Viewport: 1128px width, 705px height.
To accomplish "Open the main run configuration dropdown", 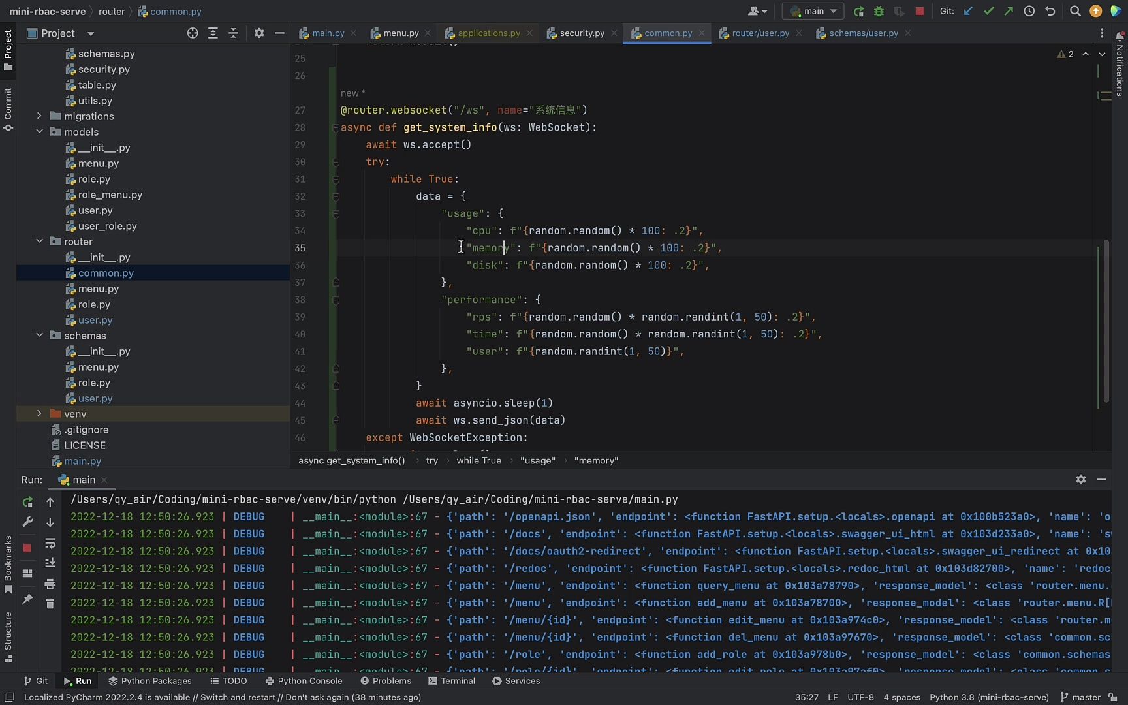I will click(813, 11).
